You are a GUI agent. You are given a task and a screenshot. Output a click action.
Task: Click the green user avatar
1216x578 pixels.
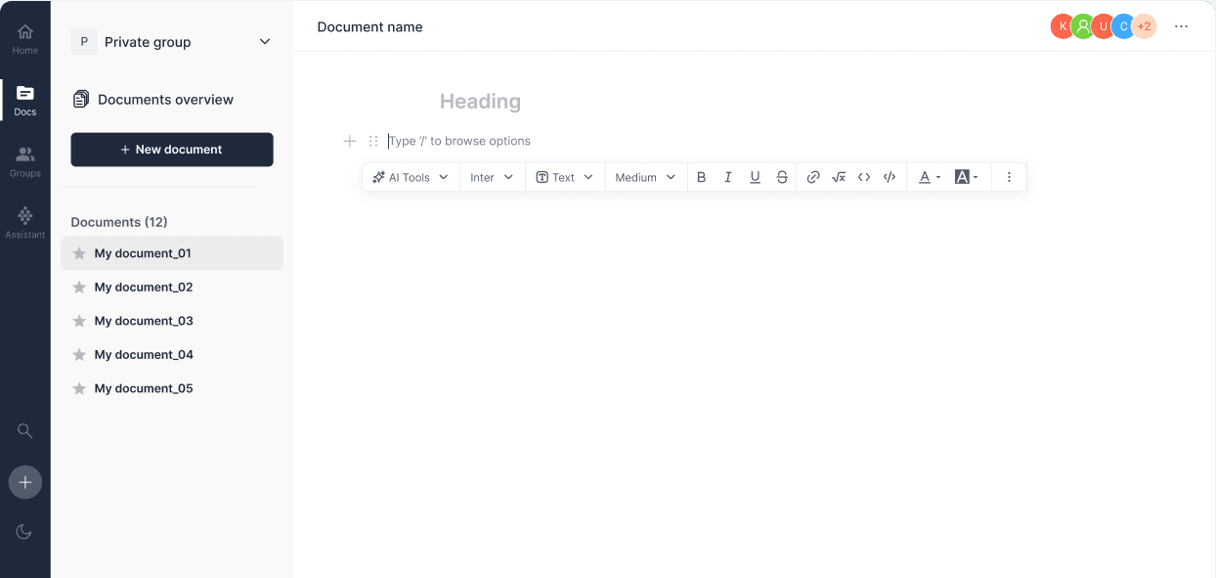1082,26
